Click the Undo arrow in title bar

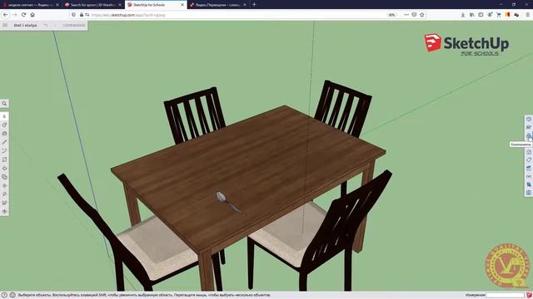point(46,25)
